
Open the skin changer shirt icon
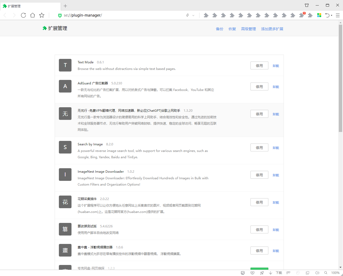[x=307, y=5]
